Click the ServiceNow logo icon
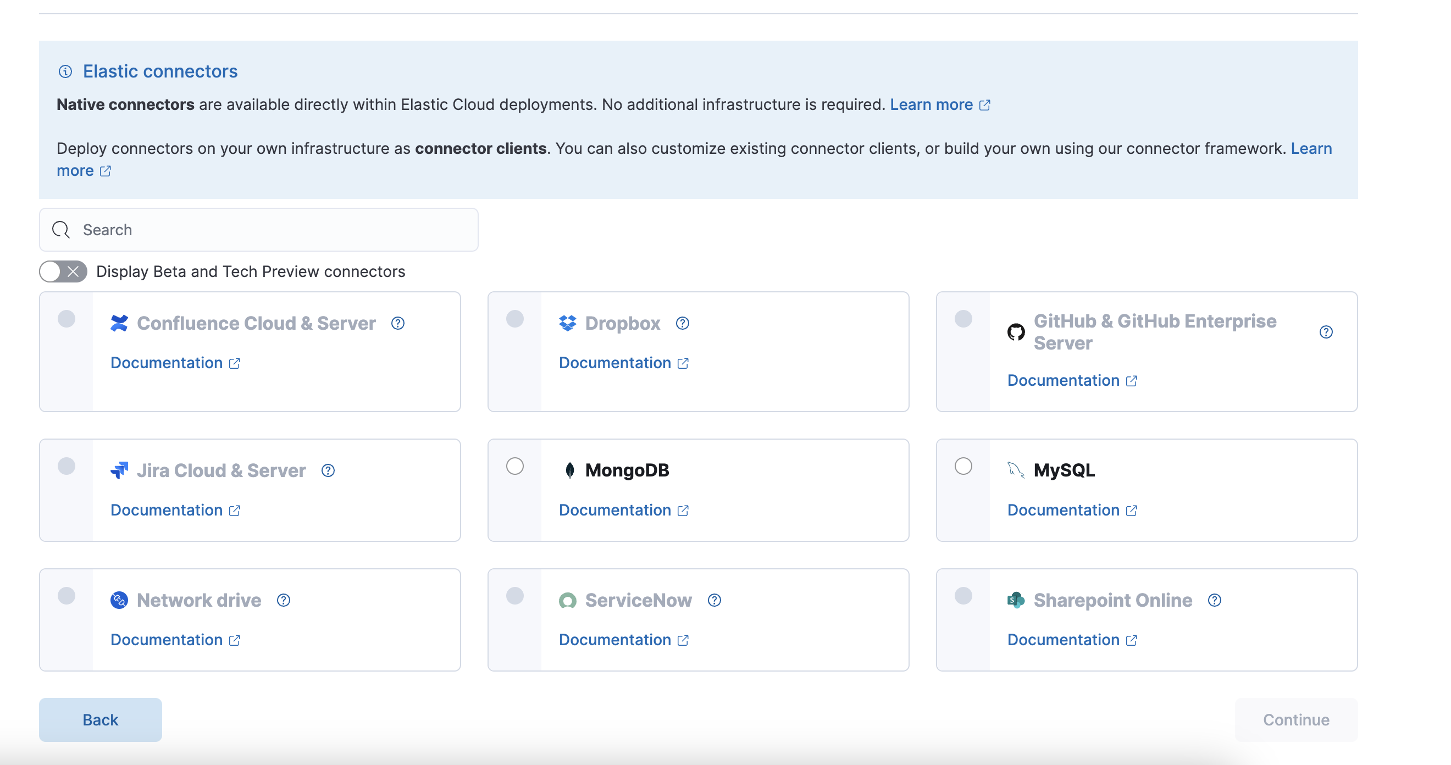This screenshot has height=765, width=1451. click(x=567, y=600)
